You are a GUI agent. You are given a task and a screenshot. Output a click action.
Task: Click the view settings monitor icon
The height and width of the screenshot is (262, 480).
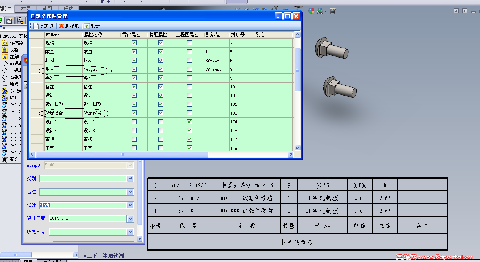tap(333, 11)
